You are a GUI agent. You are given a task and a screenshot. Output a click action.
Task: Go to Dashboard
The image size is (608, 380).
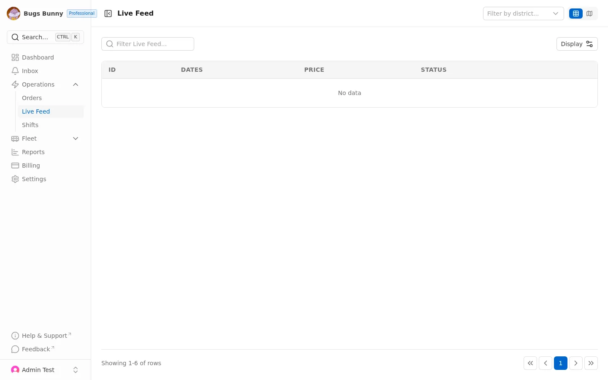coord(45,57)
